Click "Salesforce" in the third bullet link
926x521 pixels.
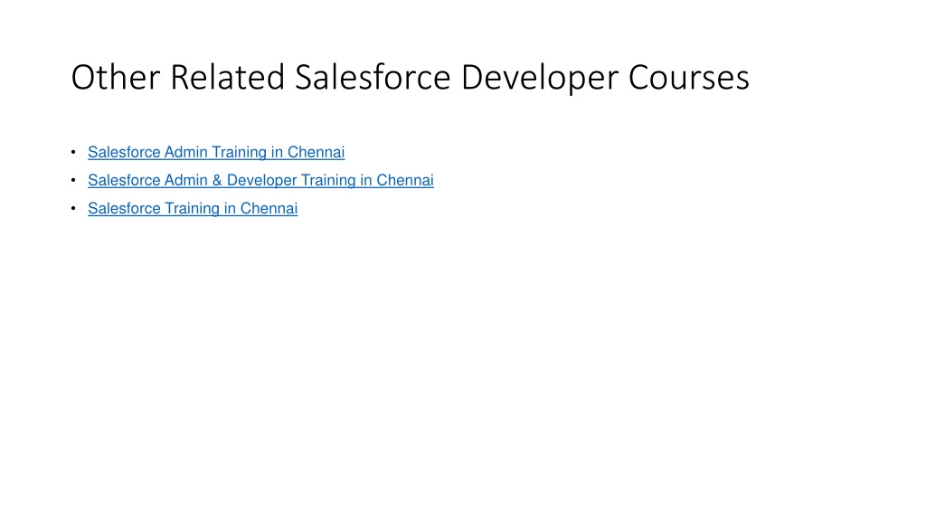tap(124, 208)
